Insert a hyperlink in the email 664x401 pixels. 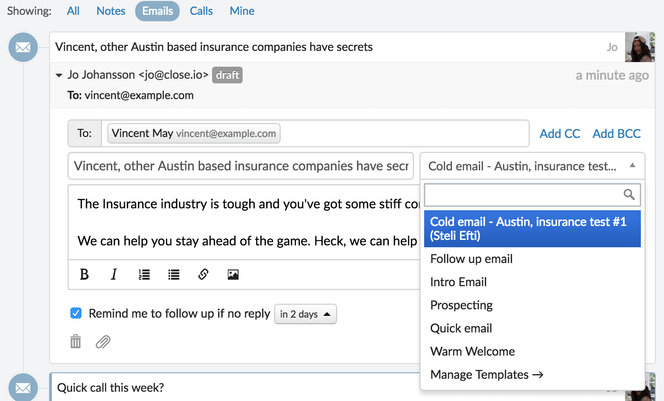[203, 275]
